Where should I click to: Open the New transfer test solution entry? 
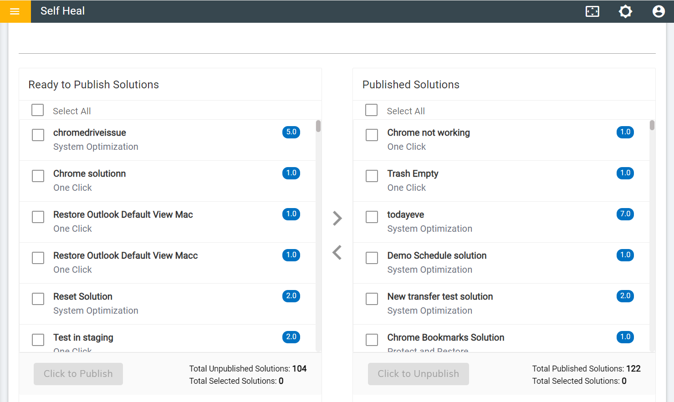pos(440,296)
